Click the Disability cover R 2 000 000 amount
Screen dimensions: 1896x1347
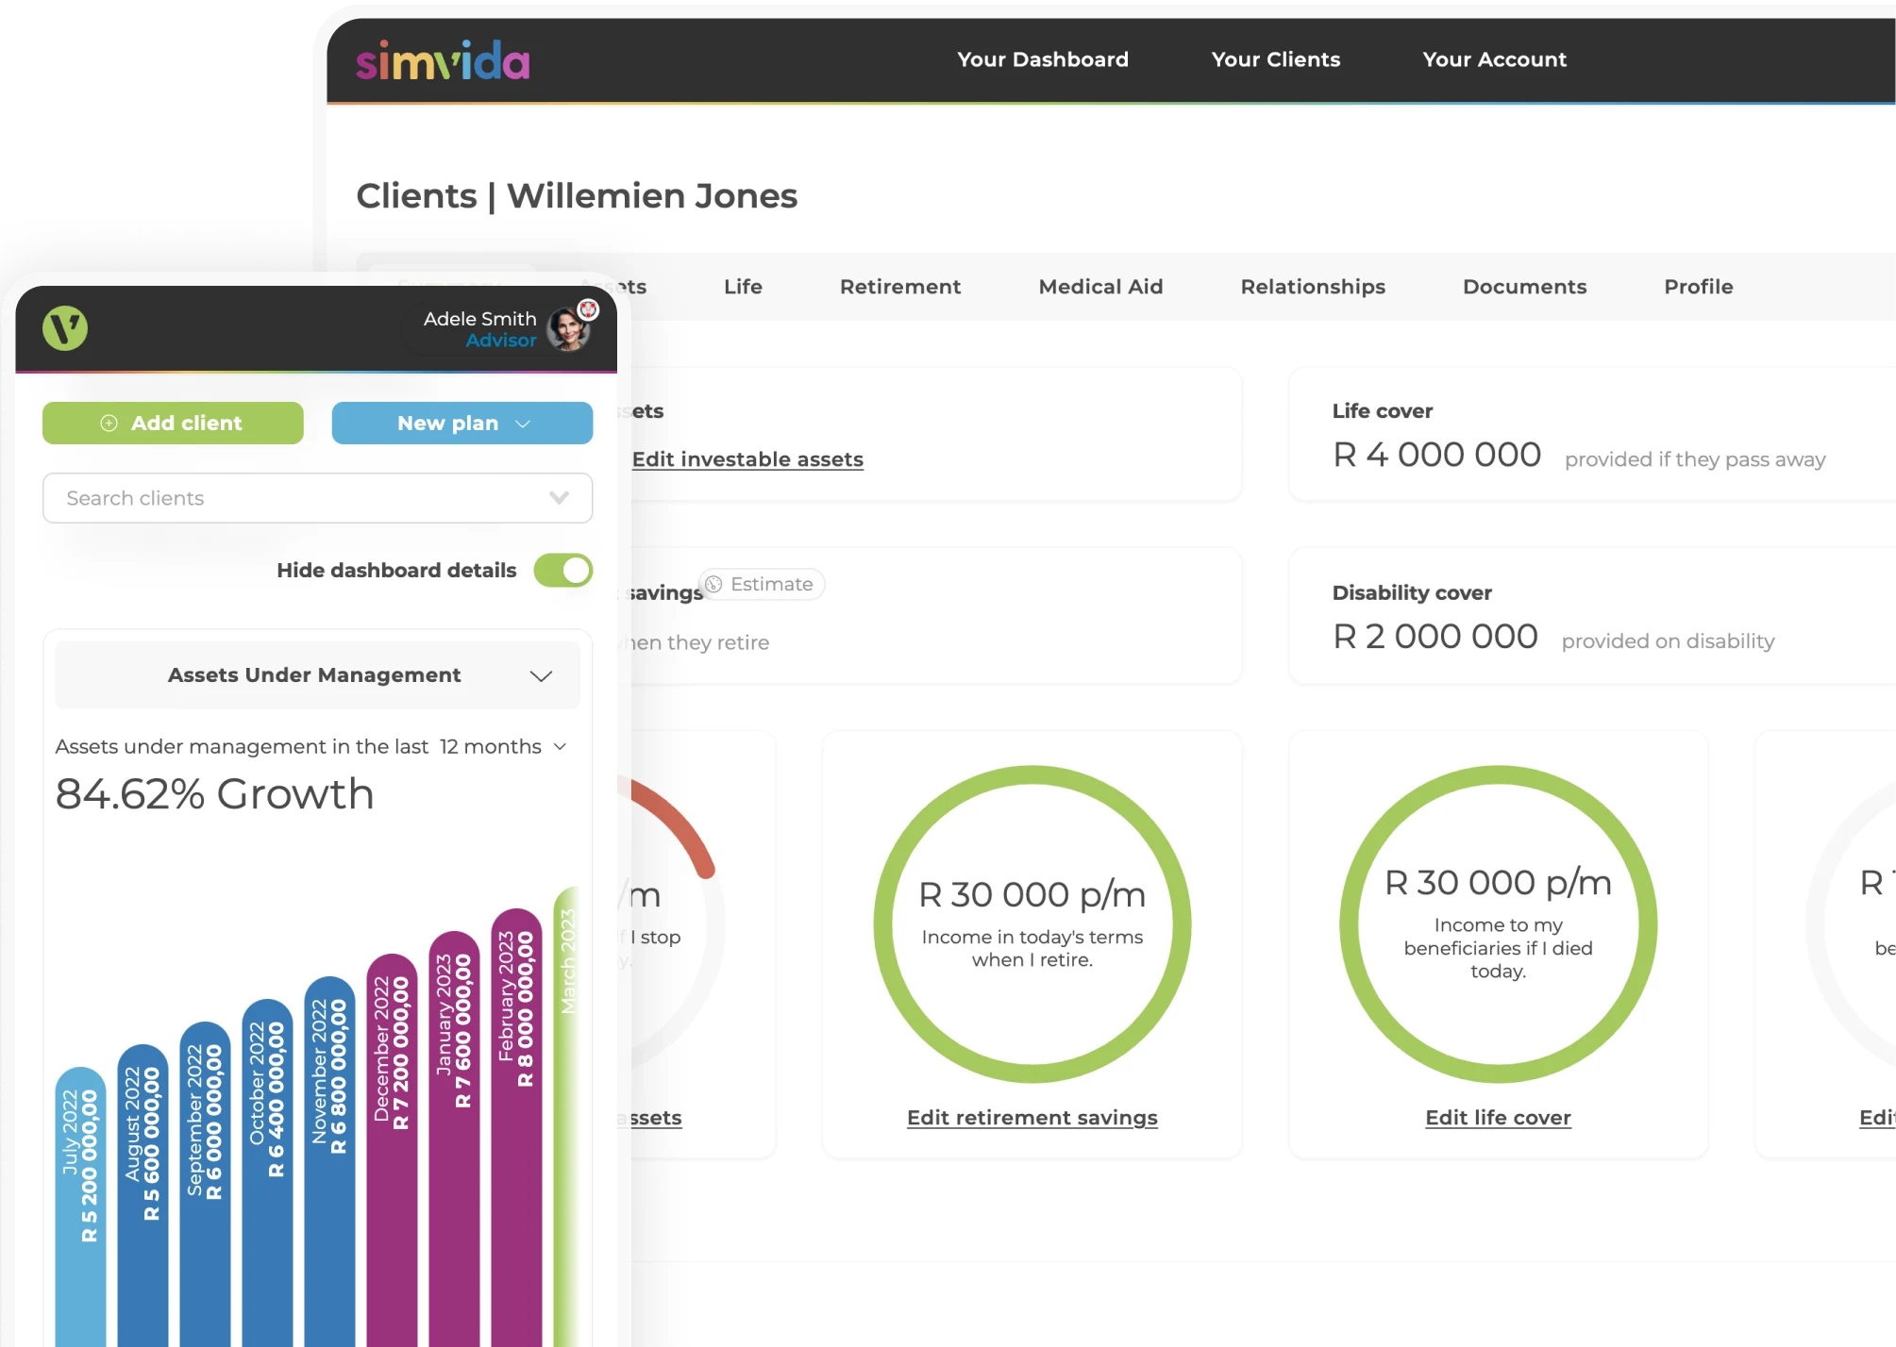coord(1435,637)
